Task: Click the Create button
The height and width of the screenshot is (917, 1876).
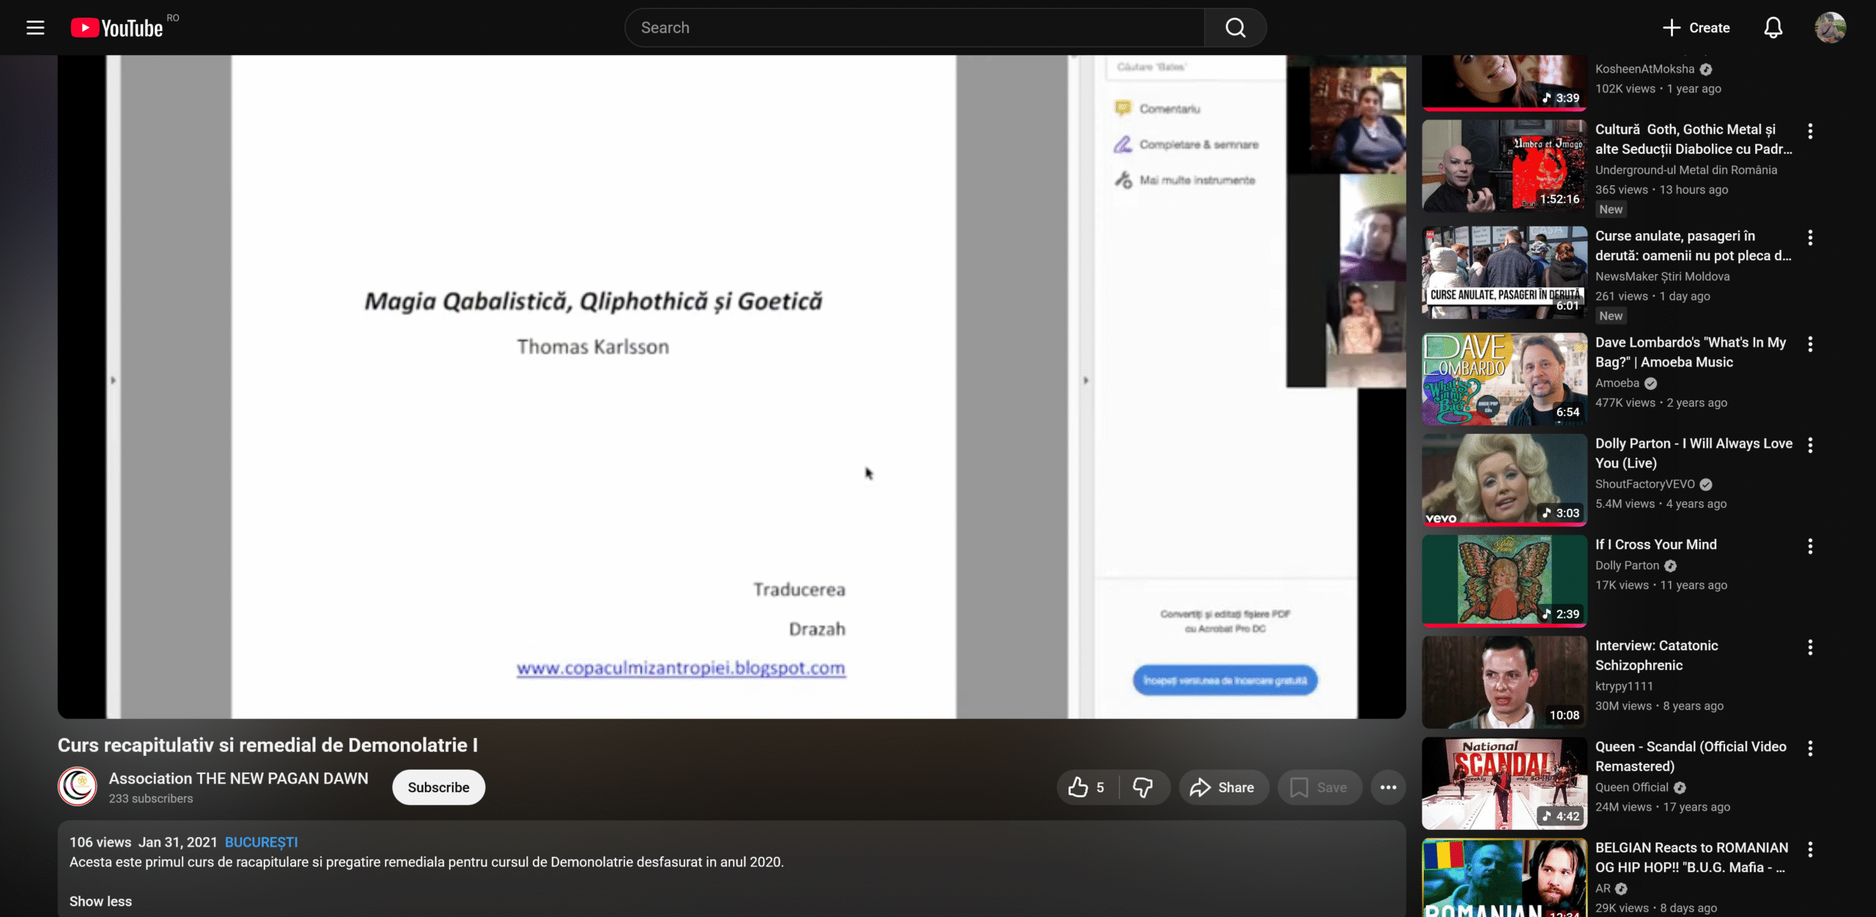Action: tap(1696, 28)
